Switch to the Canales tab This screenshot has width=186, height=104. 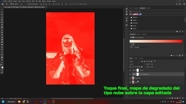[x=136, y=58]
